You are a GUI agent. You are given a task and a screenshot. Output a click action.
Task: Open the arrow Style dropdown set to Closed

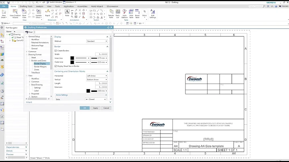tap(96, 99)
